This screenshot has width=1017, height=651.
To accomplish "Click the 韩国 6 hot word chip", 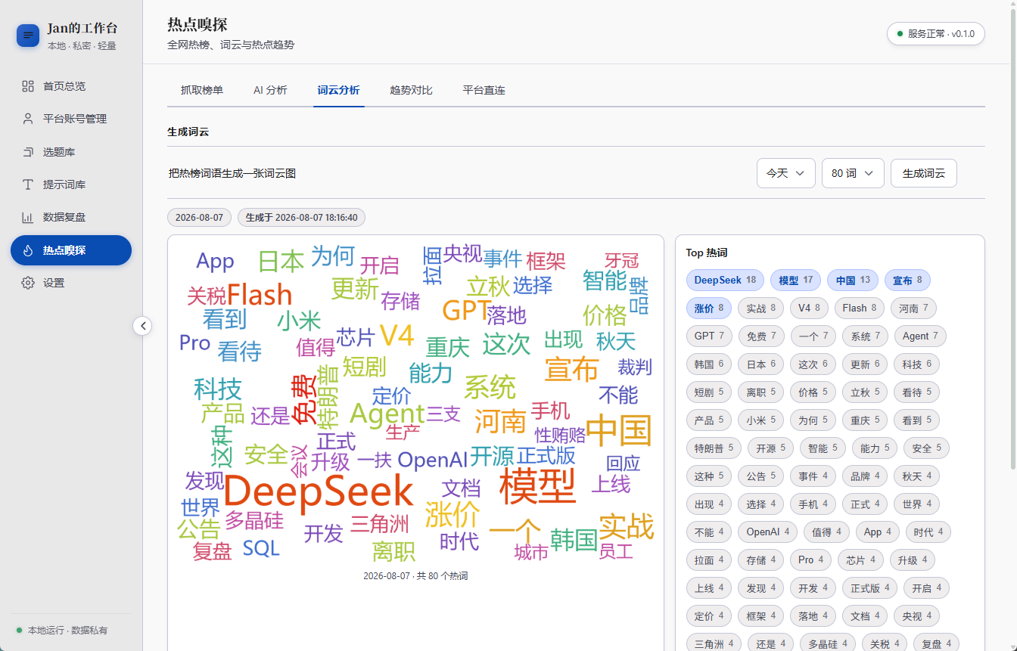I will 709,364.
